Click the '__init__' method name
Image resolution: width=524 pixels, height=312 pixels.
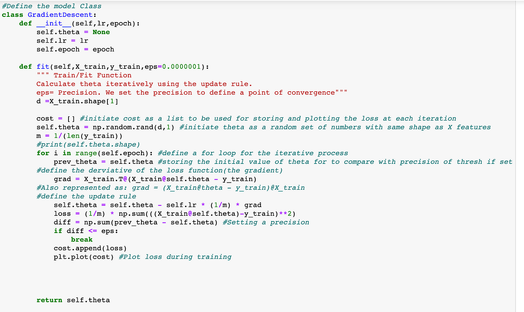click(x=54, y=23)
